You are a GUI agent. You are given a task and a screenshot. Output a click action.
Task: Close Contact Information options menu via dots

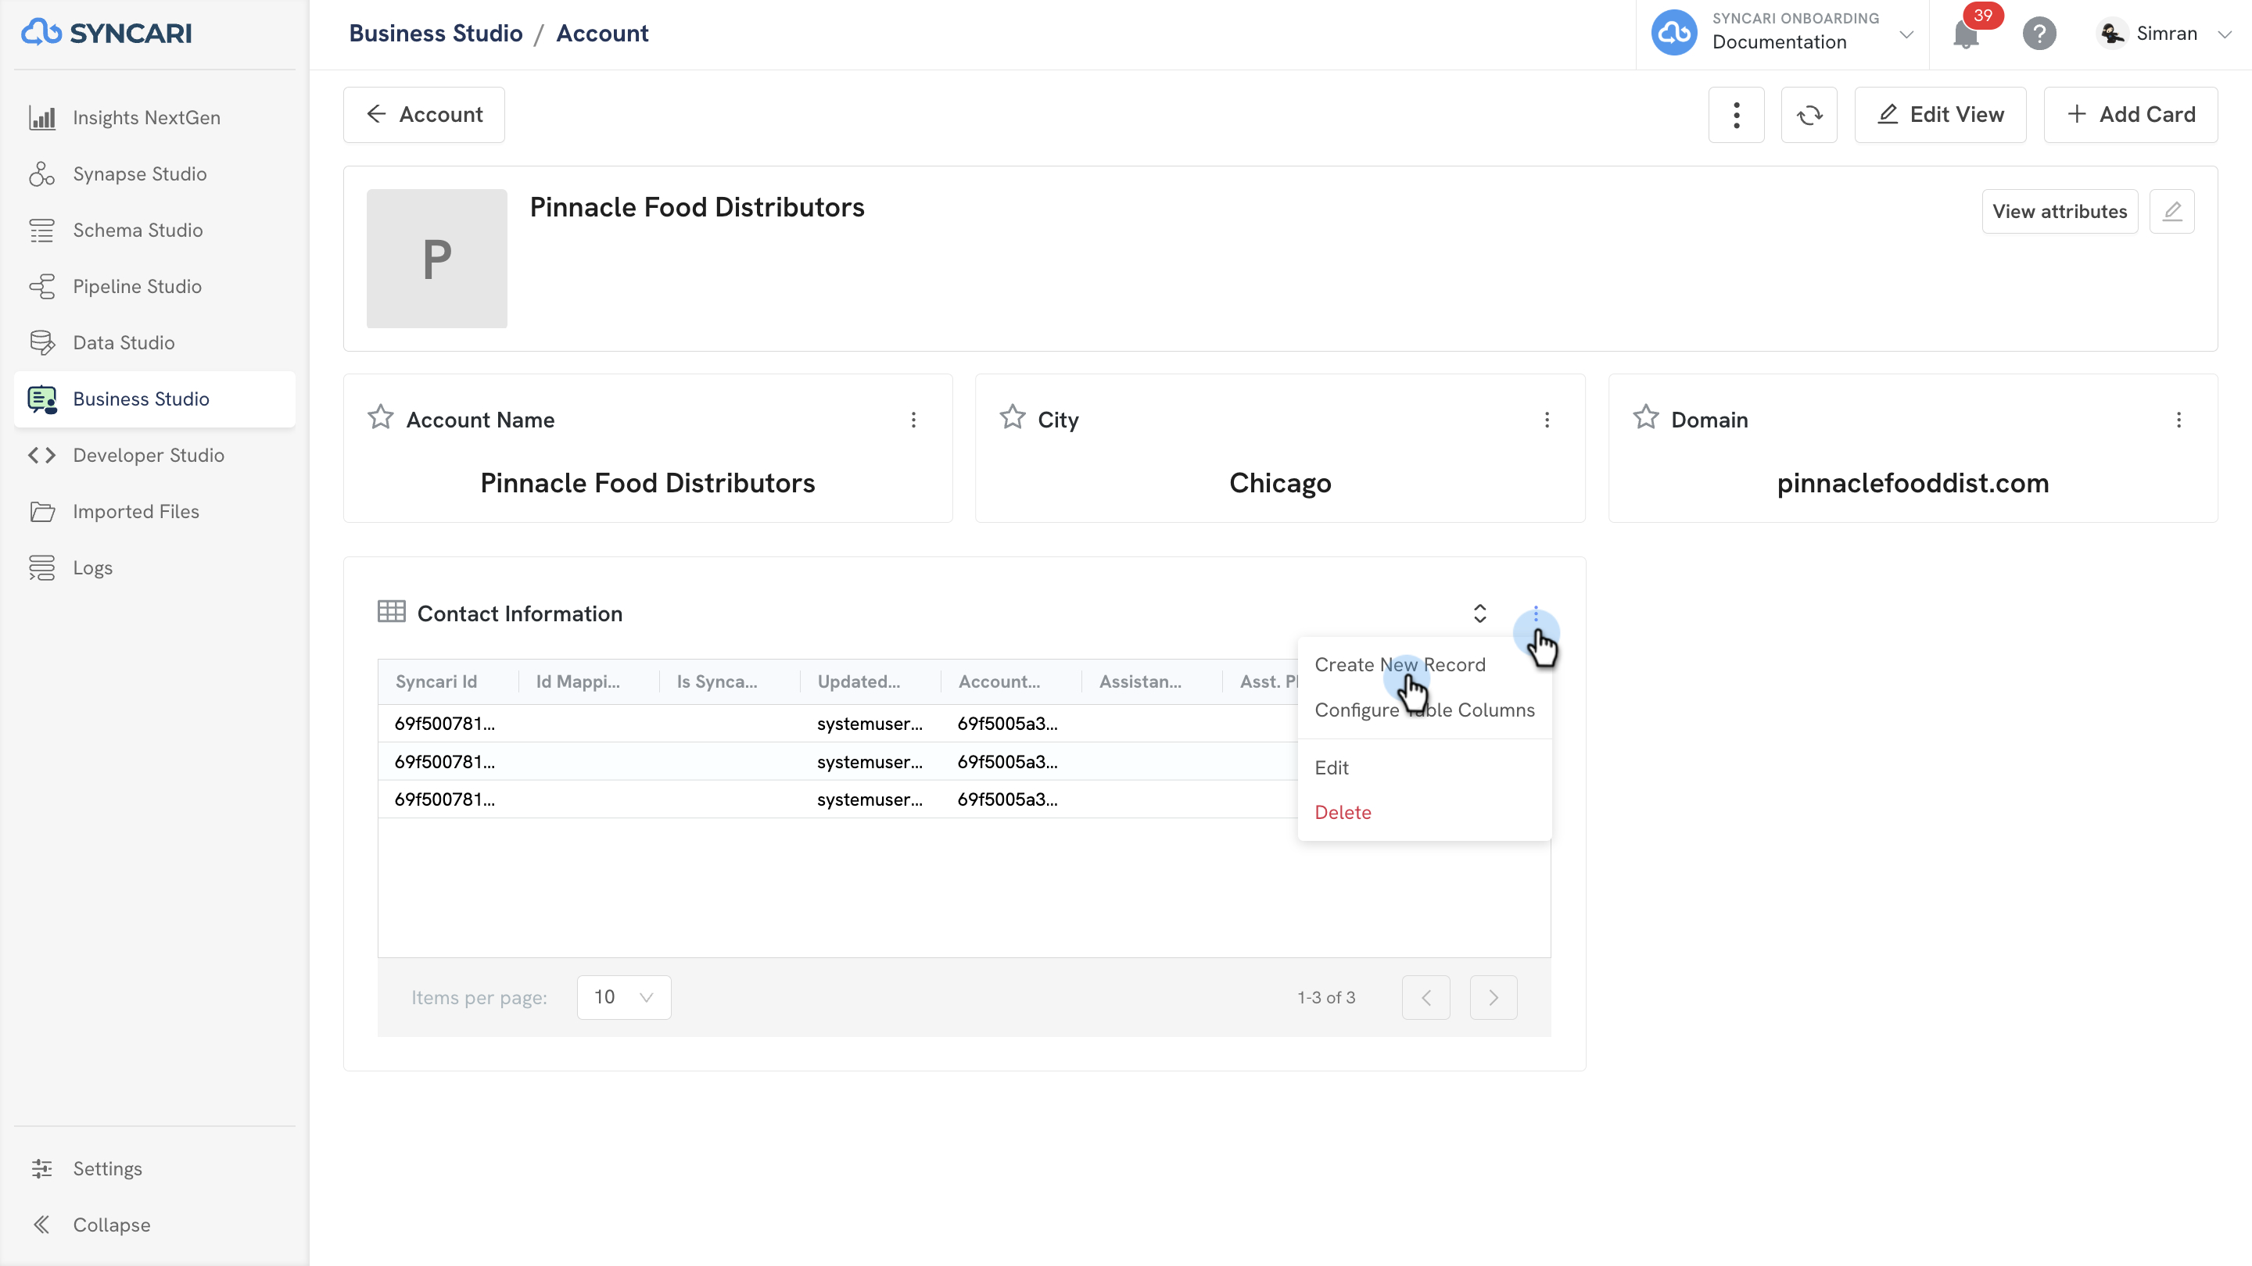click(1535, 615)
